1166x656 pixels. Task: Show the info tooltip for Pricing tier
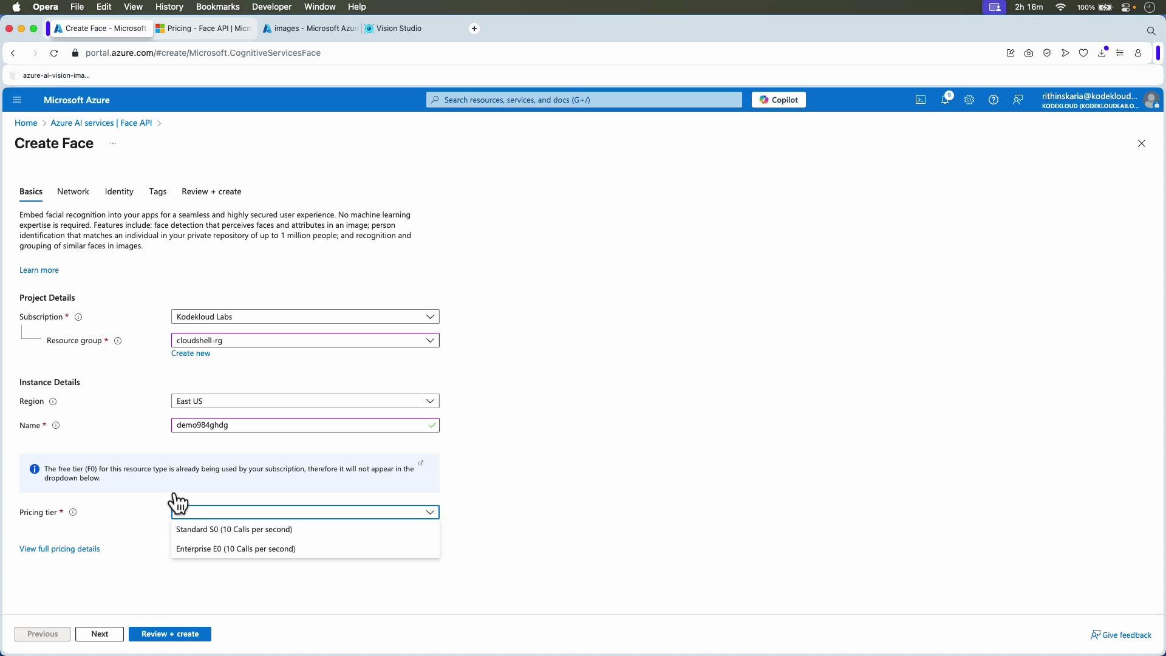73,513
